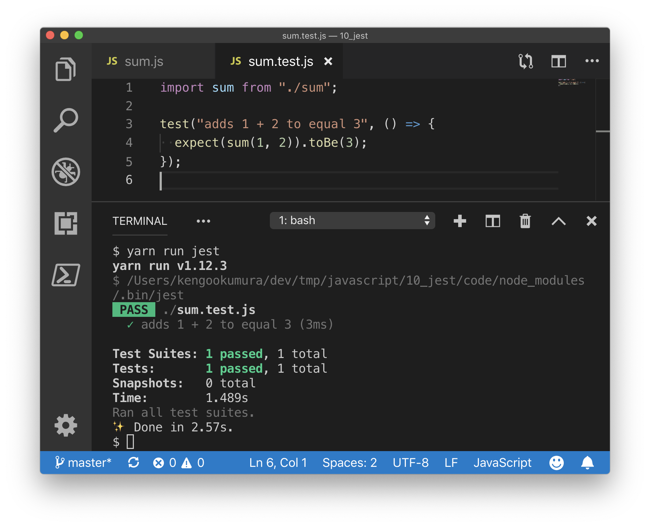Click the Open Changes compare icon
Screen dimensions: 650x527
(x=525, y=61)
